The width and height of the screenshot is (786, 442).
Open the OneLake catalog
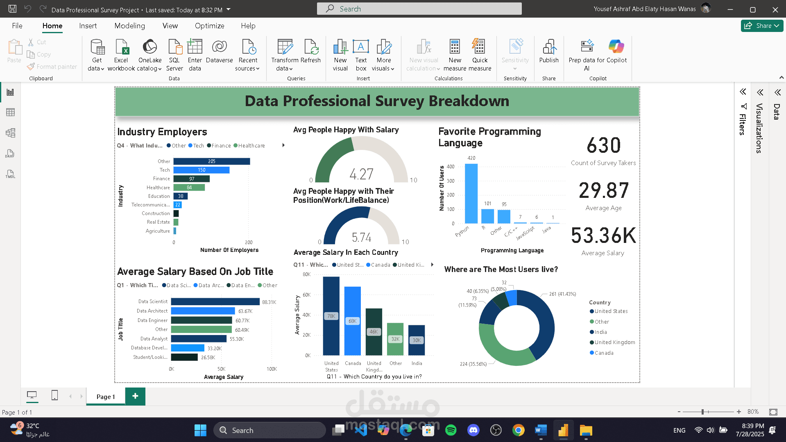[149, 55]
